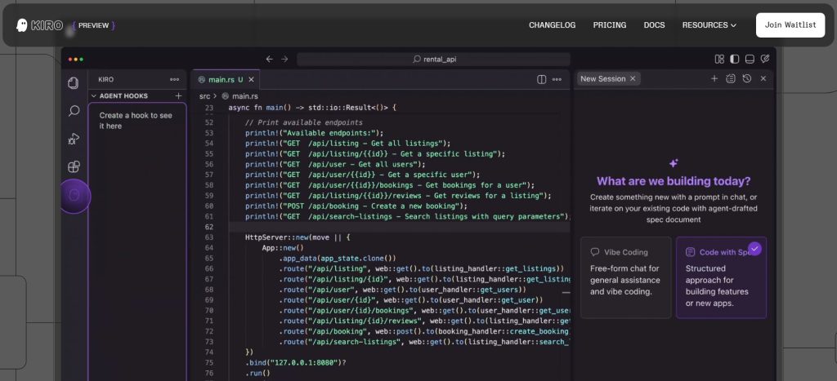The width and height of the screenshot is (837, 381).
Task: Open the Run and Debug icon
Action: coord(74,139)
